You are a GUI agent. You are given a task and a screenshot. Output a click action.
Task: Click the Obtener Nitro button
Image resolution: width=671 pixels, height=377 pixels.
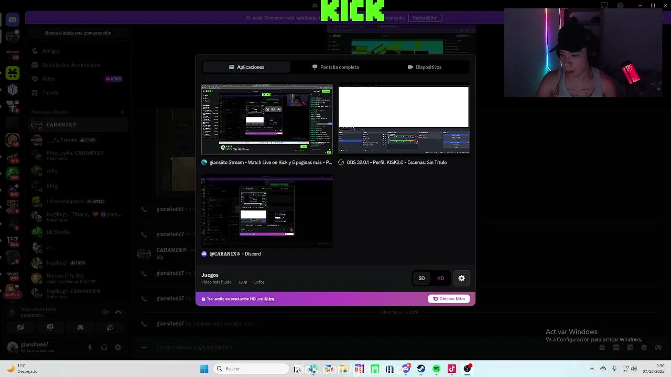tap(449, 299)
